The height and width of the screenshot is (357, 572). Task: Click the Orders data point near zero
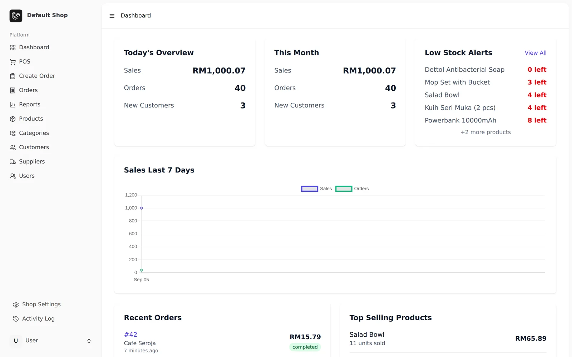coord(142,270)
